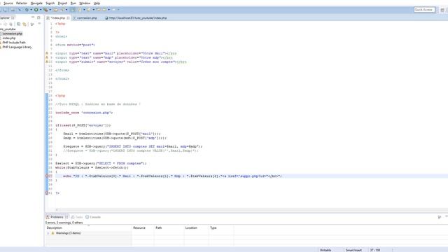Click the Smart Insert status bar entry
Screen dimensions: 448x252
[353, 250]
